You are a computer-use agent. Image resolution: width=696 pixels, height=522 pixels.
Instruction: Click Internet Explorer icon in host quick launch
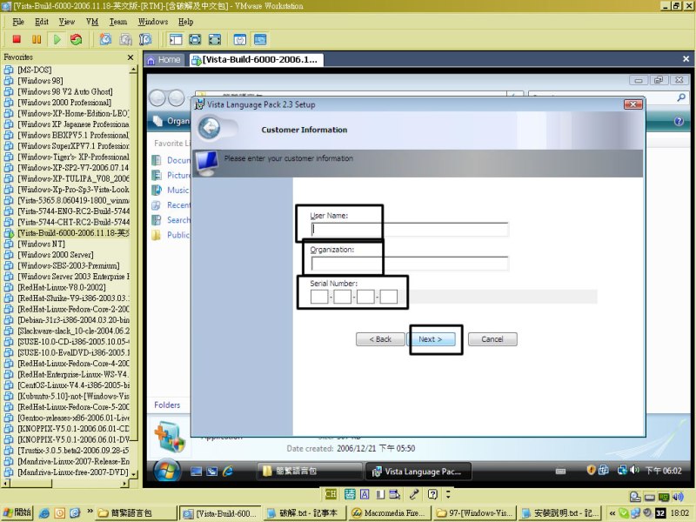click(44, 513)
